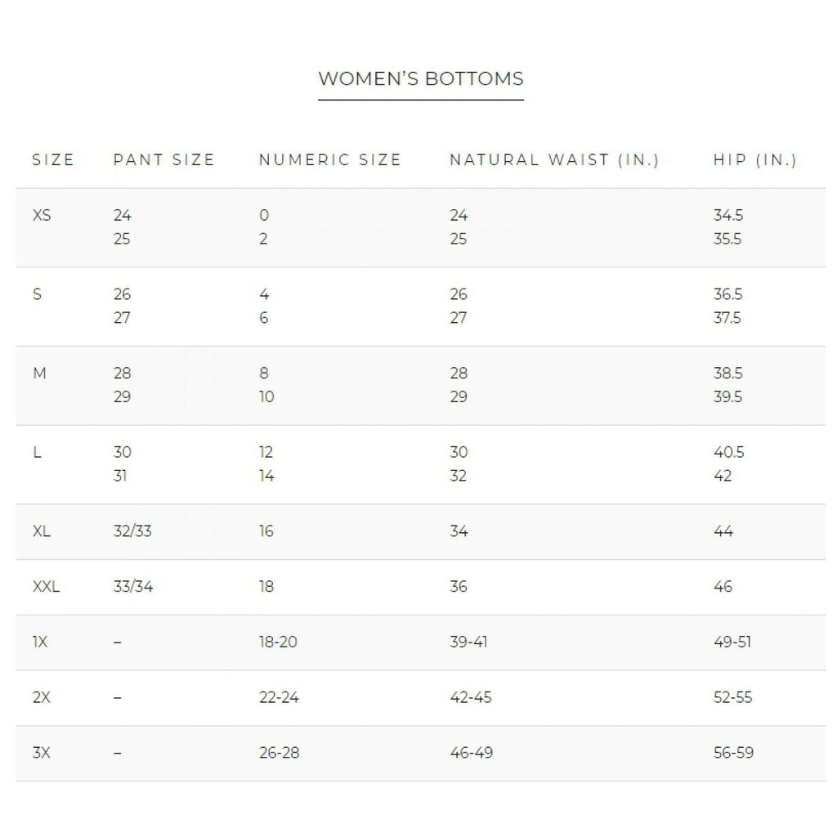837x837 pixels.
Task: Select the NUMERIC SIZE column header
Action: [x=329, y=160]
